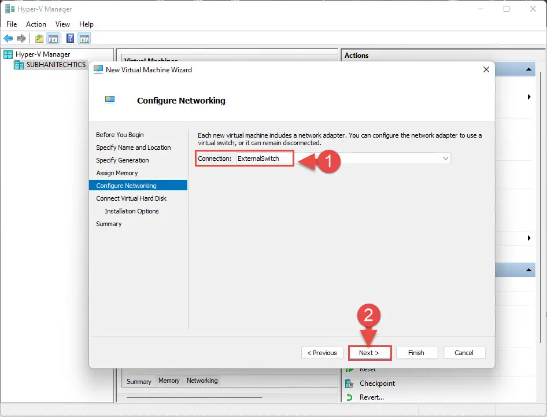The width and height of the screenshot is (547, 417).
Task: Open the File menu
Action: pyautogui.click(x=12, y=24)
